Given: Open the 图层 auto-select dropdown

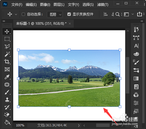Looking at the screenshot, I should [55, 15].
